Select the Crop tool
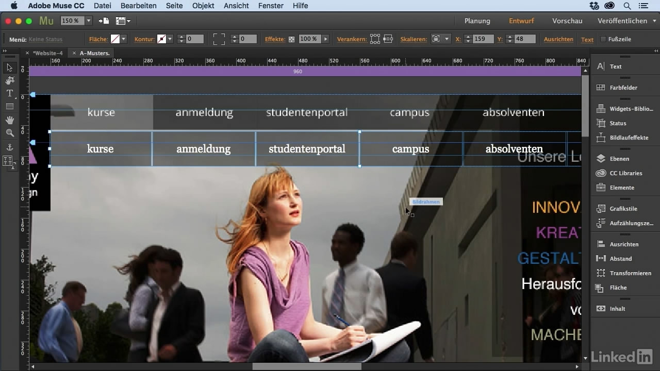The image size is (660, 371). tap(9, 80)
